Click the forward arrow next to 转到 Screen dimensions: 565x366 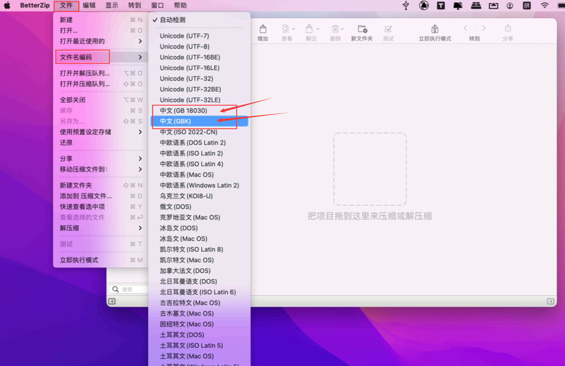(483, 28)
